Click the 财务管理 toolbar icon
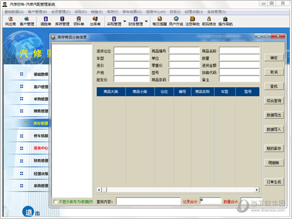Viewport: 292px width, 219px height. click(x=136, y=21)
